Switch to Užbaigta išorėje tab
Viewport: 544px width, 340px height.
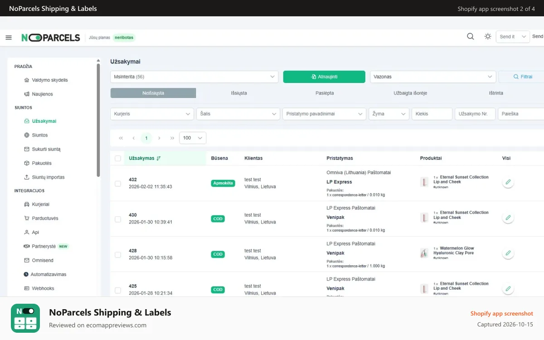click(x=410, y=93)
